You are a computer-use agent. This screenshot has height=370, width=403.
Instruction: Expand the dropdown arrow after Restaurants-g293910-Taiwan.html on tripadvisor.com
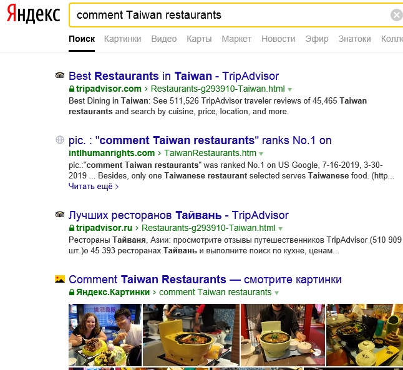289,89
